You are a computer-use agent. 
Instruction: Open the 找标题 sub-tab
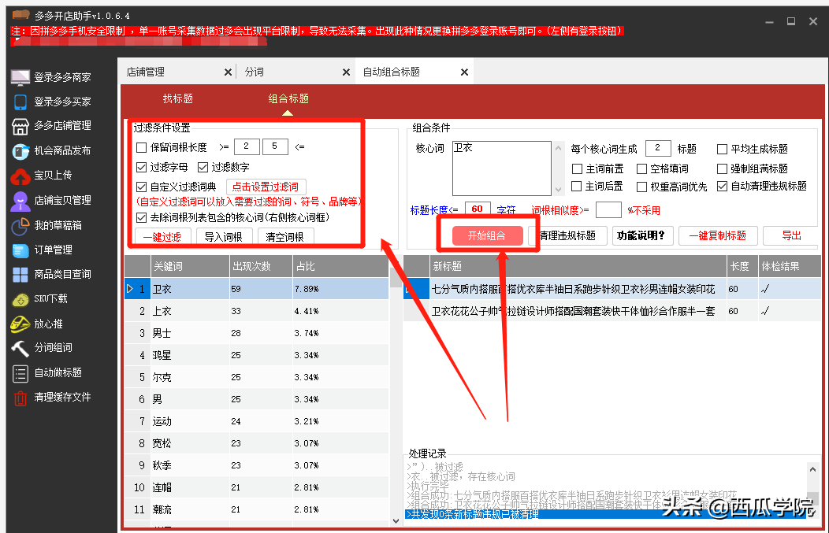[177, 98]
